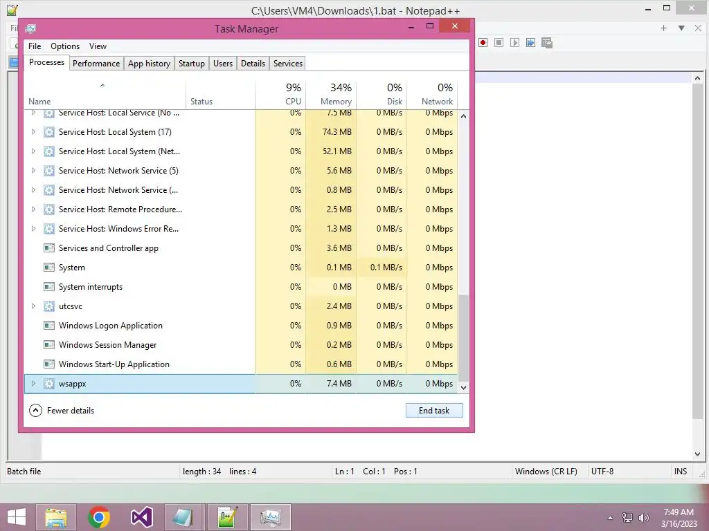Click the macro playback icon in Notepad++
Image resolution: width=709 pixels, height=531 pixels.
click(x=514, y=42)
